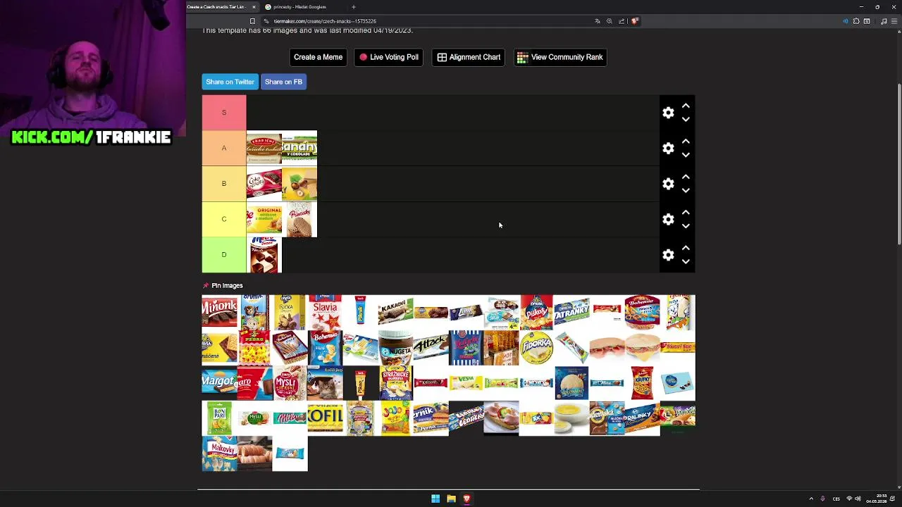Open Windows Start menu
Image resolution: width=902 pixels, height=507 pixels.
[x=435, y=499]
